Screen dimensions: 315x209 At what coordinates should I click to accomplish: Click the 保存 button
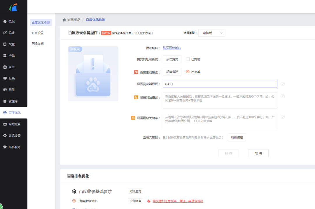(x=229, y=153)
